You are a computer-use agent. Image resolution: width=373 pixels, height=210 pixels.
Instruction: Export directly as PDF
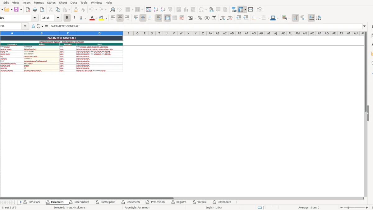click(x=28, y=10)
